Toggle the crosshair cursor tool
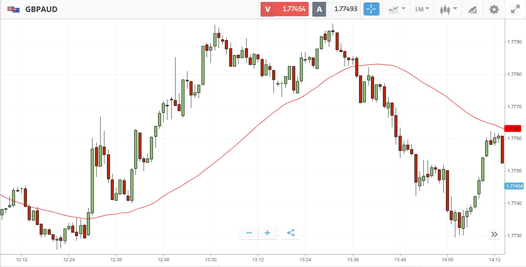 point(371,9)
